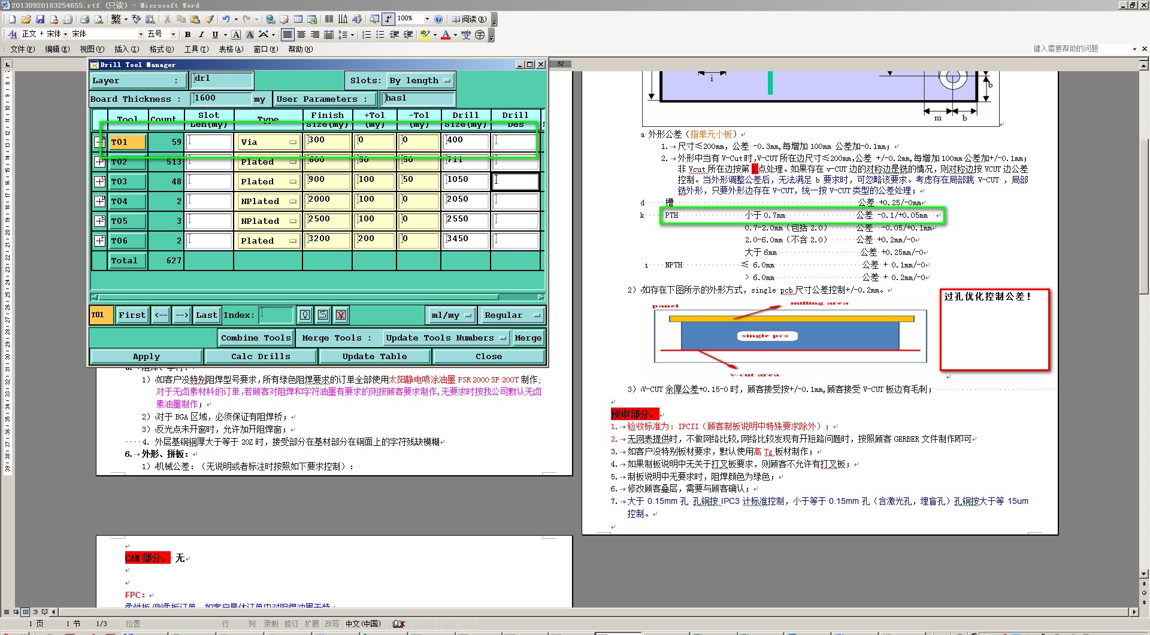The width and height of the screenshot is (1150, 635).
Task: Increase paragraph indent icon
Action: 408,35
